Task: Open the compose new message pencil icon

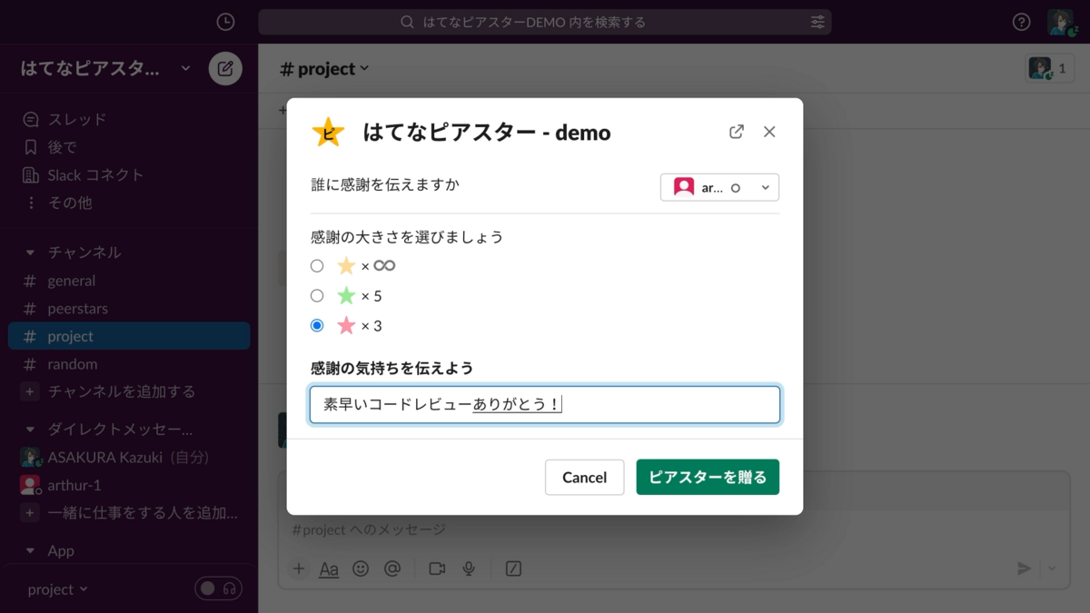Action: 224,68
